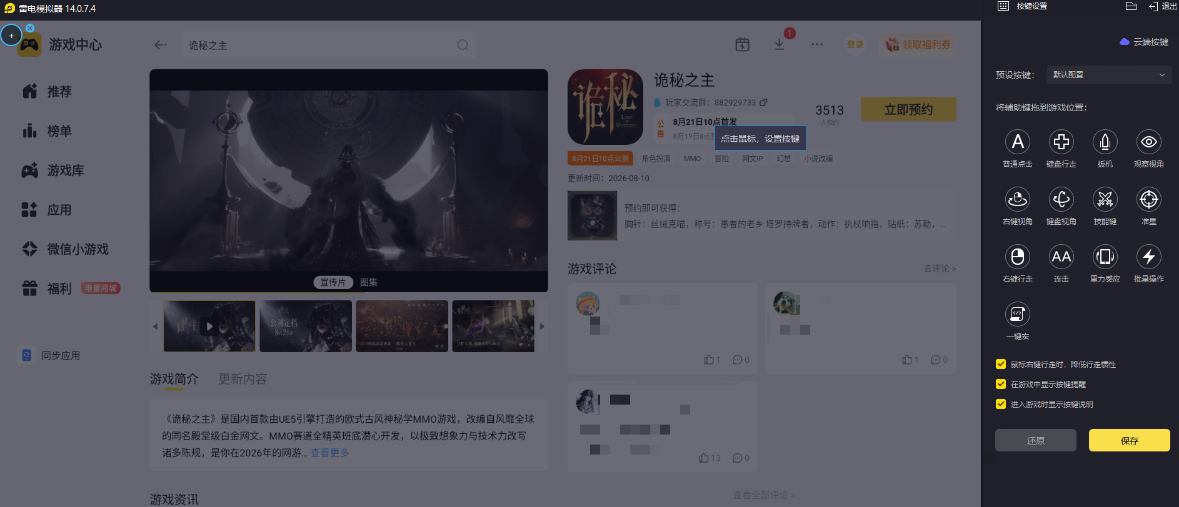This screenshot has height=507, width=1179.
Task: Select the 一键宏 macro key icon
Action: point(1018,314)
